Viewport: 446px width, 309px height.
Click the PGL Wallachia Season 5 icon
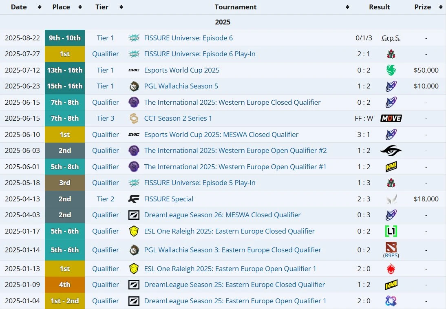pyautogui.click(x=134, y=86)
